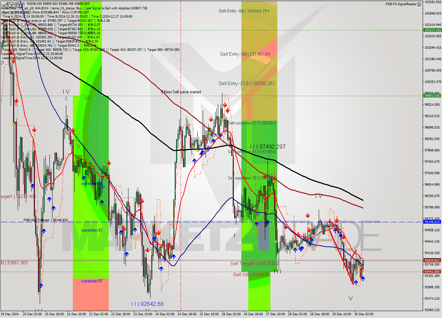
Task: Click 'Last Signal is:Sell with stoploss:105807.738' text
Action: coord(116,8)
